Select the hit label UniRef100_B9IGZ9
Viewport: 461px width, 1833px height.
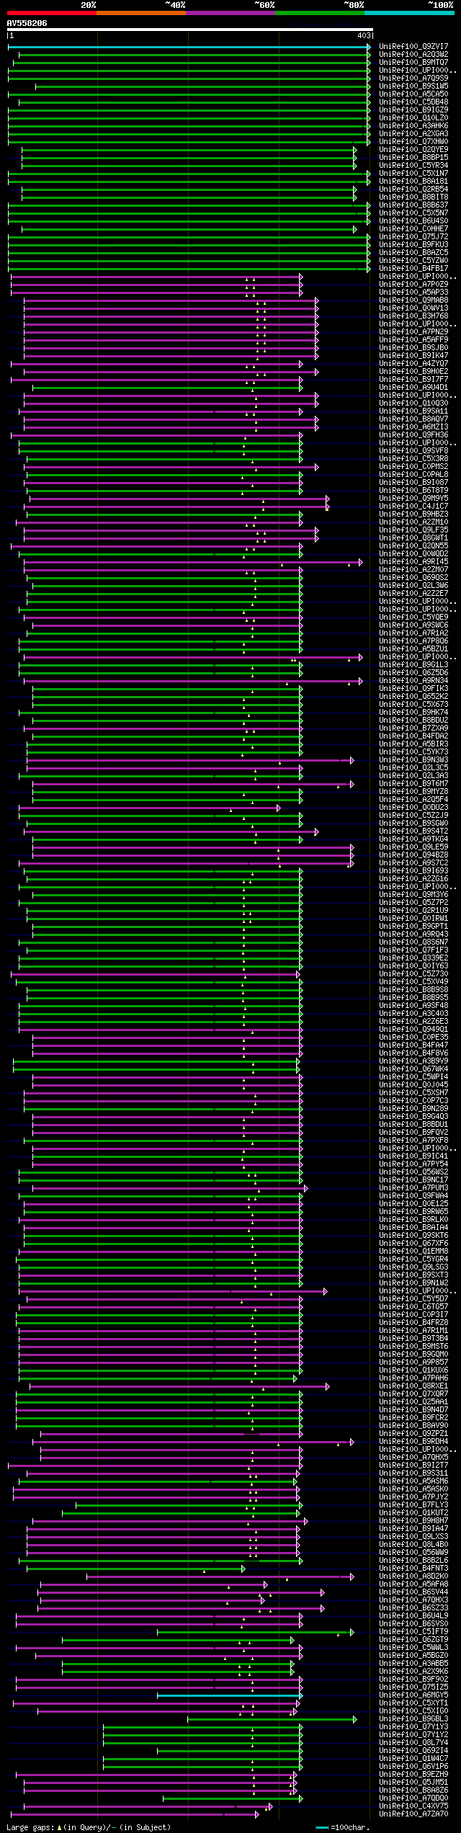(x=413, y=110)
